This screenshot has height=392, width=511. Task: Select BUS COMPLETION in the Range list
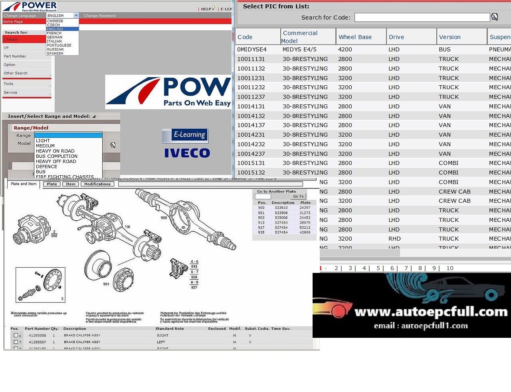click(x=57, y=156)
